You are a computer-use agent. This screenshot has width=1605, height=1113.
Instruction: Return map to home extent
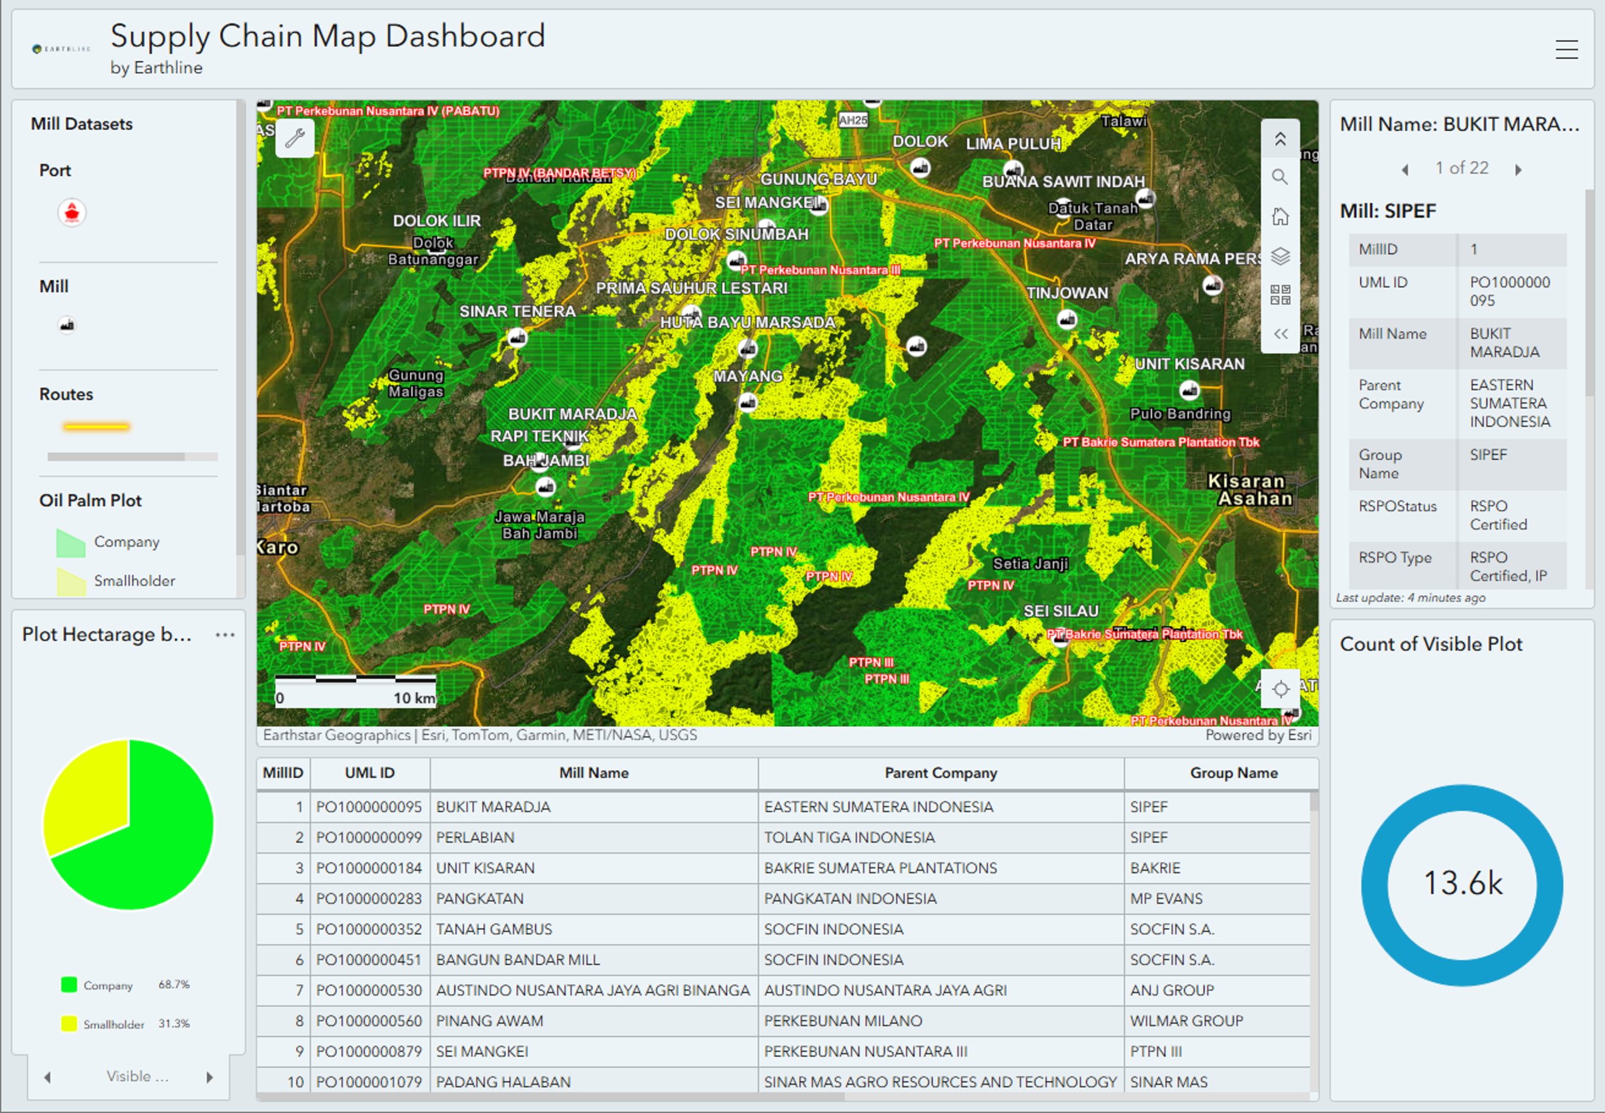click(1280, 216)
